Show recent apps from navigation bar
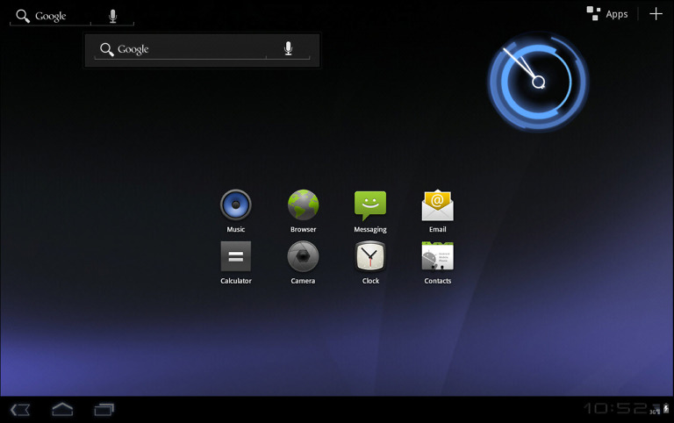The image size is (674, 423). [x=104, y=409]
